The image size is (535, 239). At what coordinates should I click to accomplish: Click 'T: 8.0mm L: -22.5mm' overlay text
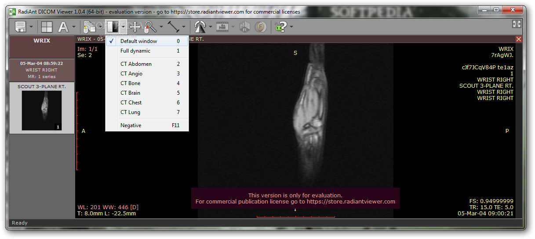click(x=106, y=213)
